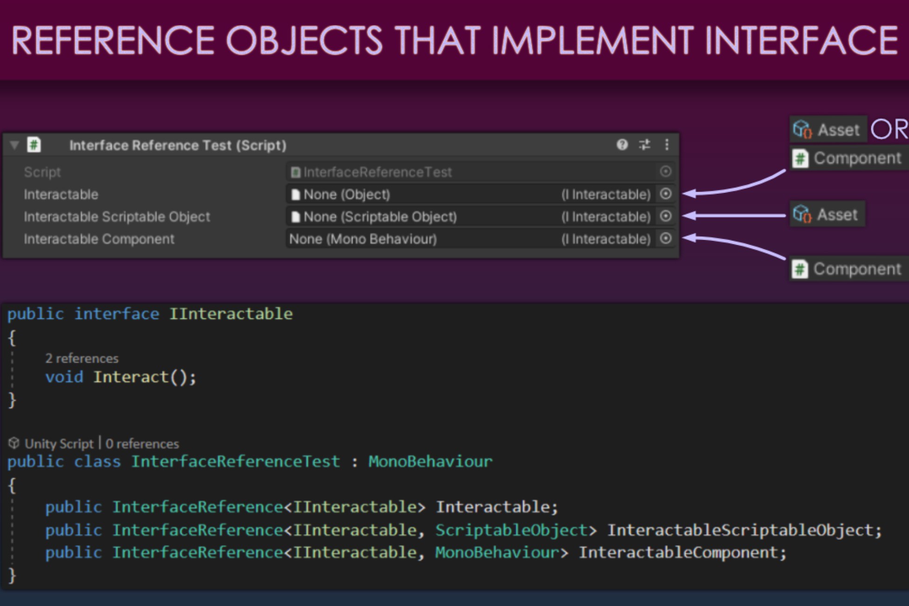Open object picker for Interactable Component field
This screenshot has height=606, width=909.
point(666,239)
